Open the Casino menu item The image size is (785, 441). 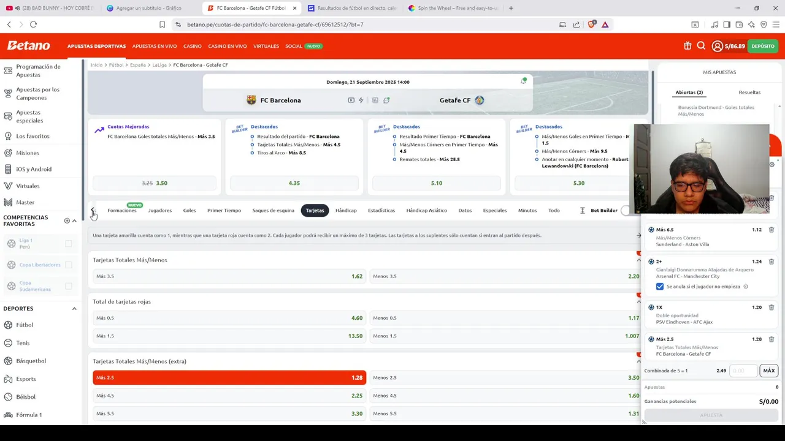pos(193,46)
